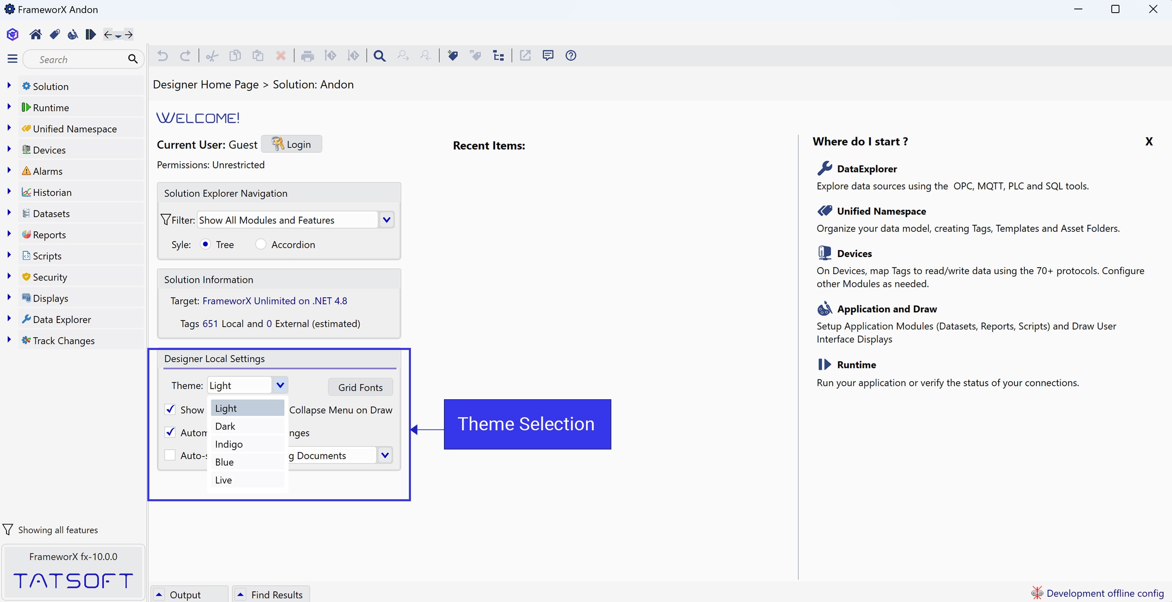Image resolution: width=1172 pixels, height=602 pixels.
Task: Expand the Historian tree node
Action: [x=9, y=191]
